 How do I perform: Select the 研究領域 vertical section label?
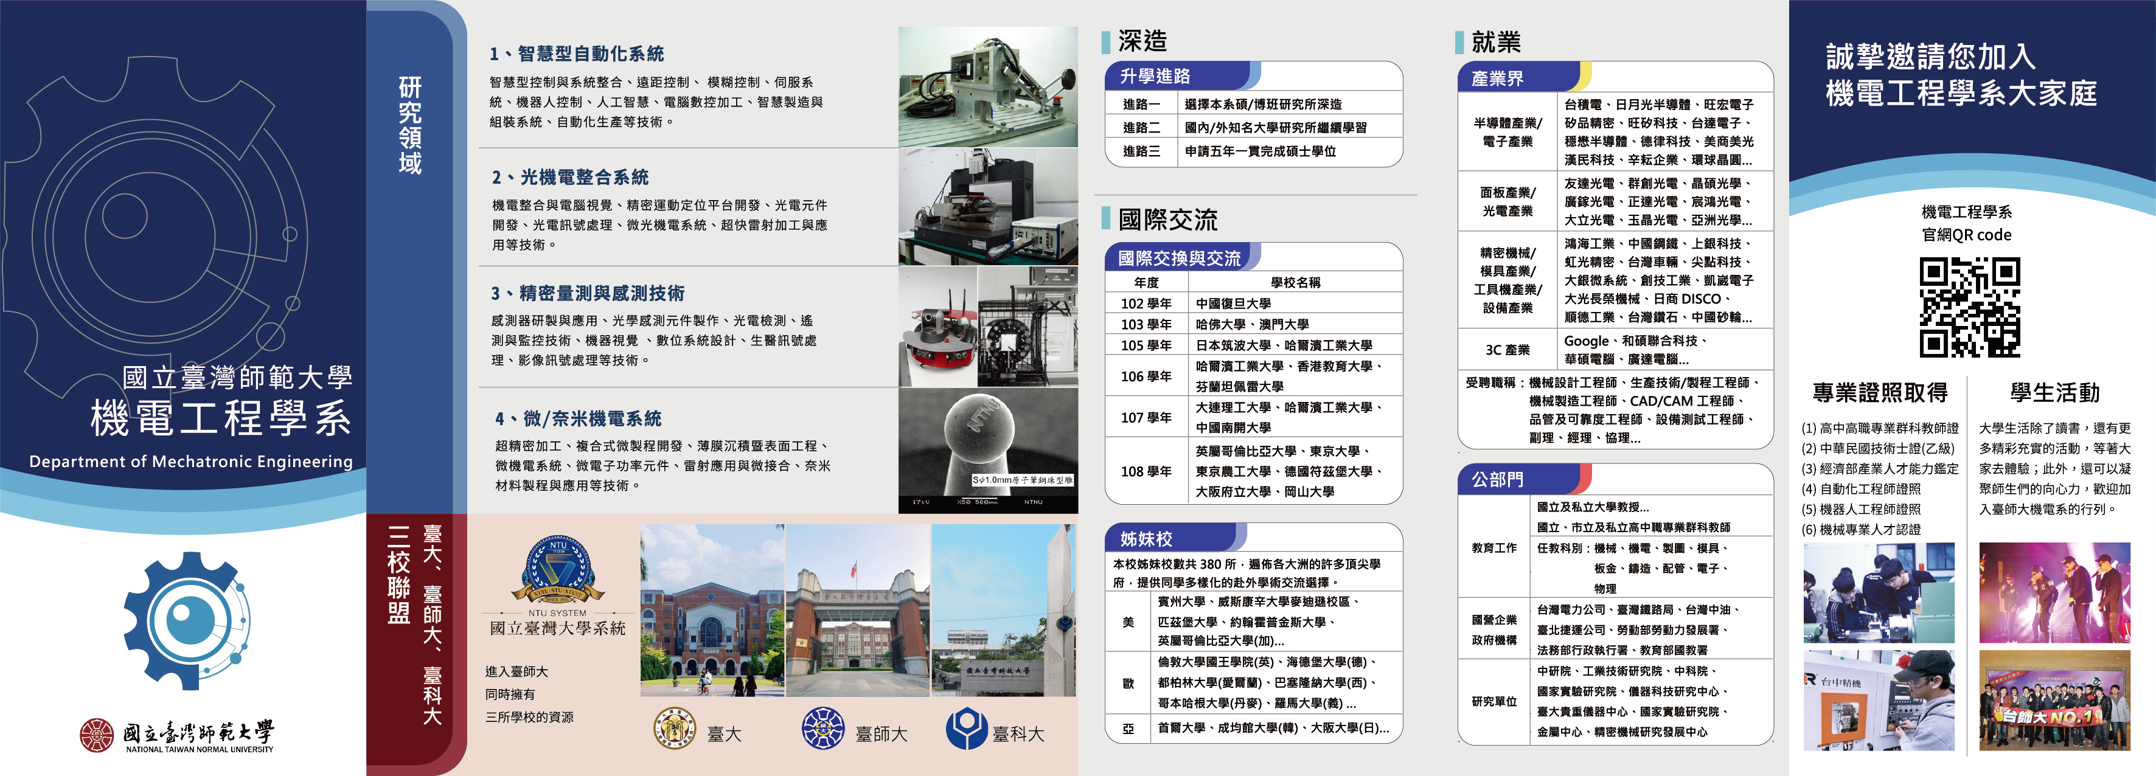[x=410, y=125]
